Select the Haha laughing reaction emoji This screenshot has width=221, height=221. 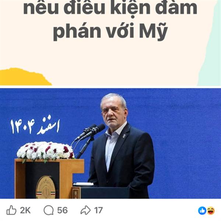point(211,211)
